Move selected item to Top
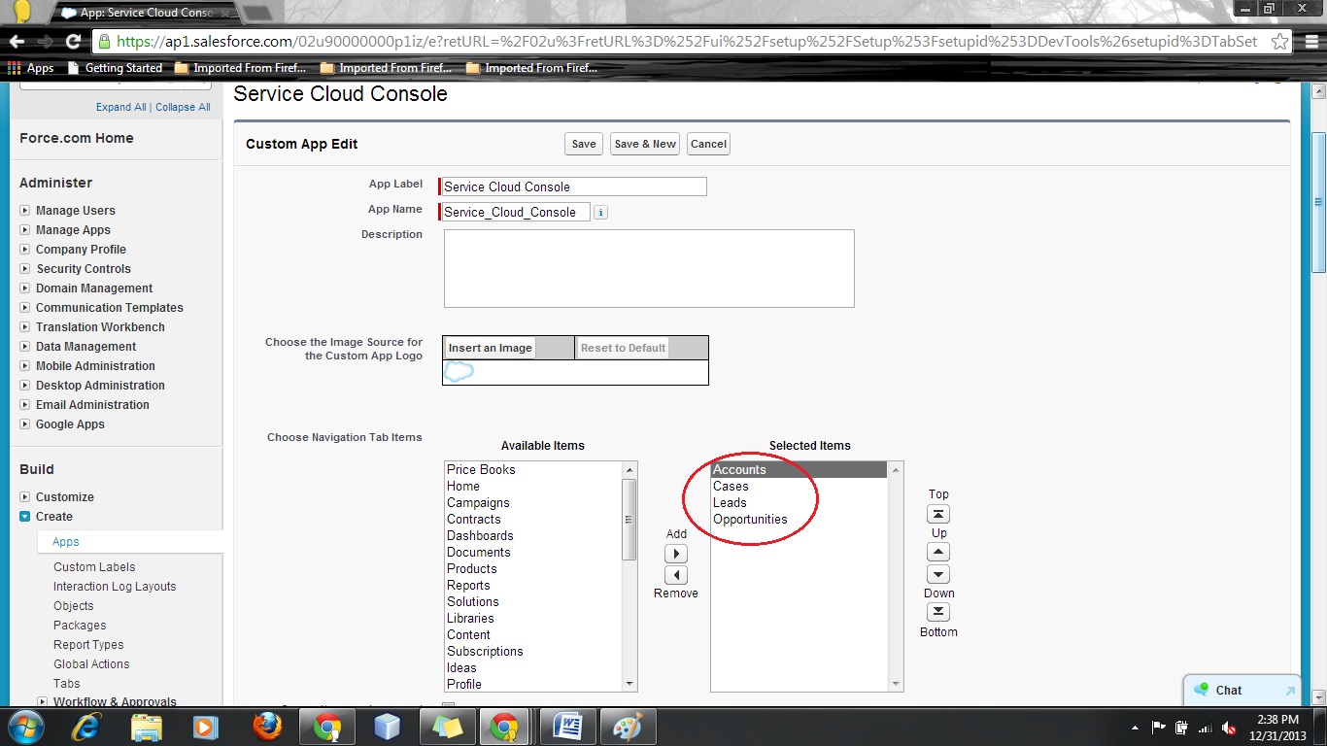The image size is (1327, 746). (938, 514)
